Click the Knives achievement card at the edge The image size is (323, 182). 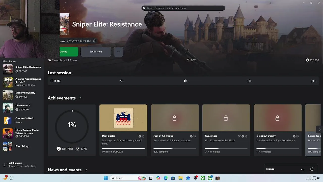click(313, 130)
